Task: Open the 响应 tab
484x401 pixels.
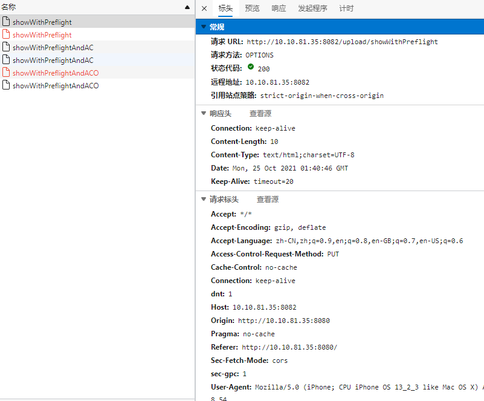Action: coord(279,8)
